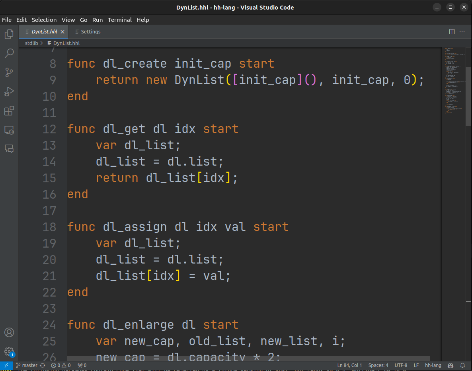Click line number 12 in the gutter

click(x=49, y=129)
